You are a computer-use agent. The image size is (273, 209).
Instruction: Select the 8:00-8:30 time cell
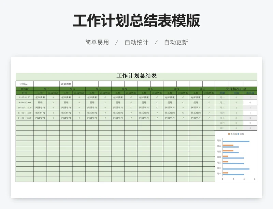click(x=25, y=97)
